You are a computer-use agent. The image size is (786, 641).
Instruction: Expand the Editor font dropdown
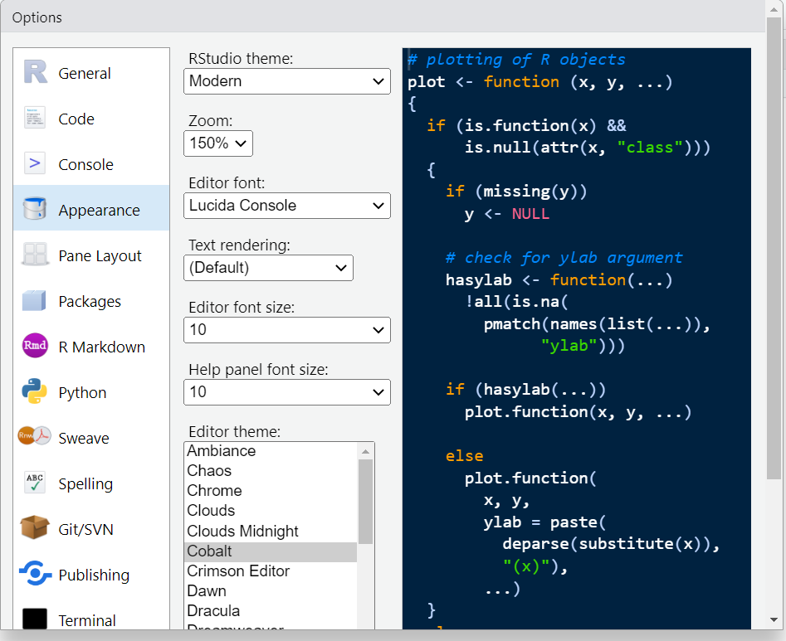[286, 206]
